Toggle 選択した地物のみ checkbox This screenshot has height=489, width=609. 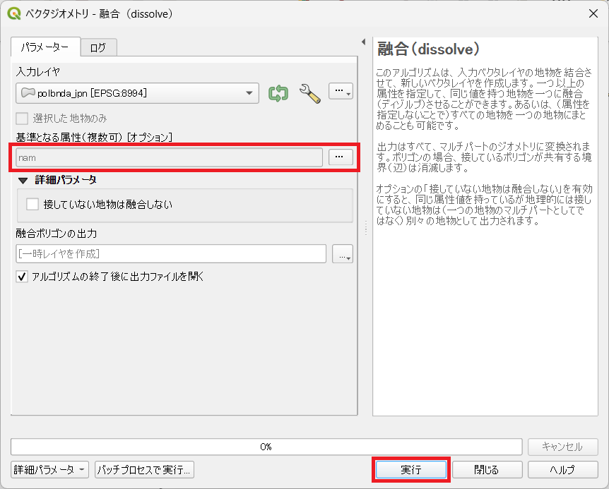pyautogui.click(x=23, y=119)
